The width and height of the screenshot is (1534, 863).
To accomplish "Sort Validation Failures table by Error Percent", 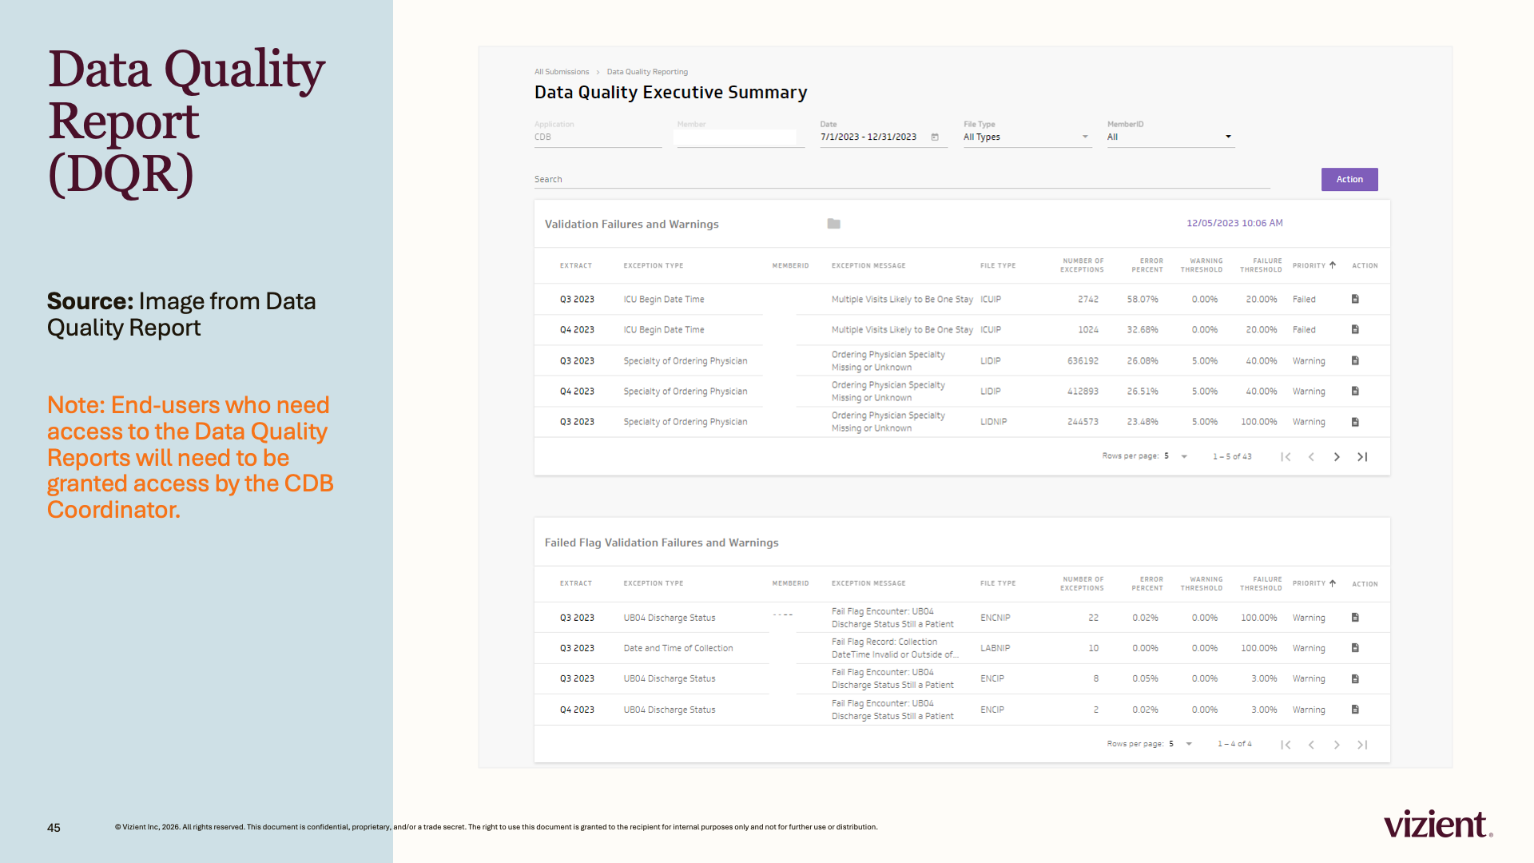I will click(x=1147, y=266).
